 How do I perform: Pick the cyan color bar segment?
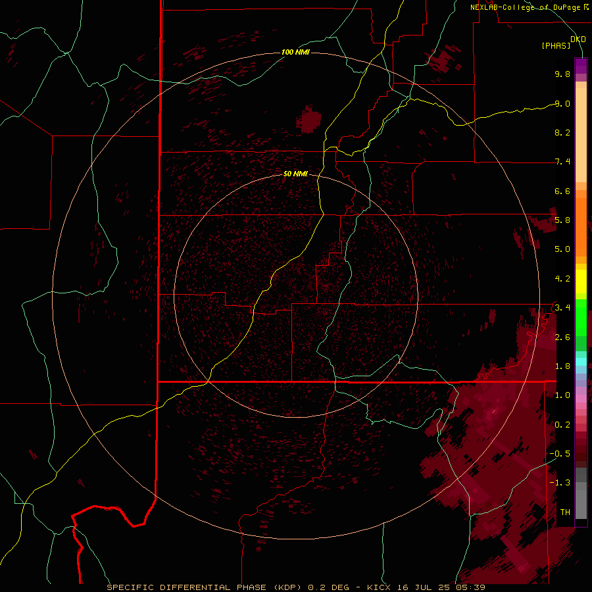[581, 362]
